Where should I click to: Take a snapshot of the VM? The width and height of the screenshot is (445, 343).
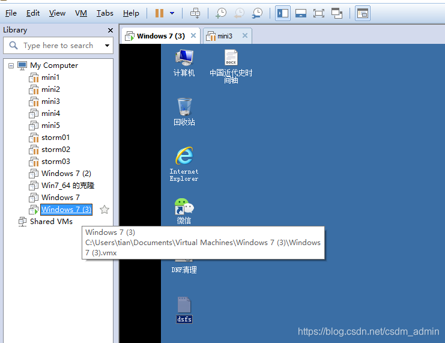(x=221, y=13)
